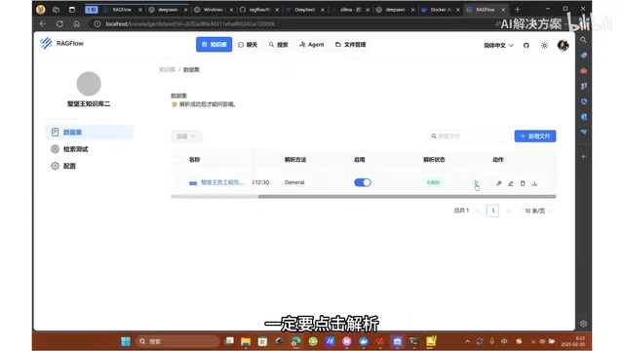
Task: Open the Microsoft Store taskbar icon
Action: pyautogui.click(x=262, y=341)
